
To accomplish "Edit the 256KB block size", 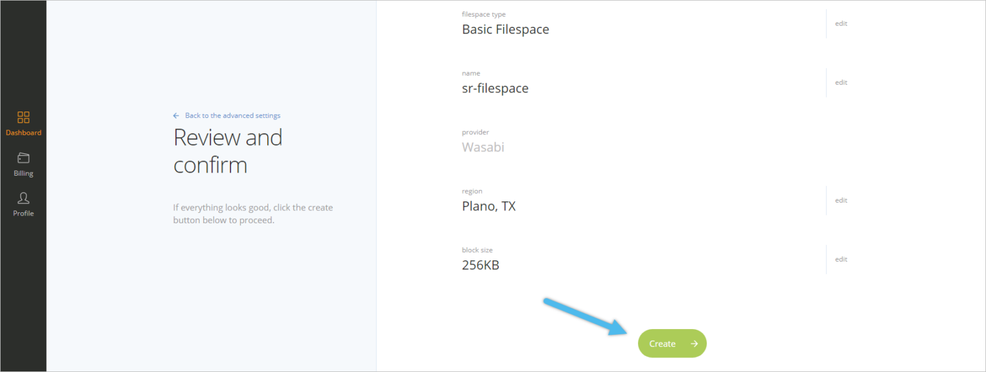I will click(841, 259).
